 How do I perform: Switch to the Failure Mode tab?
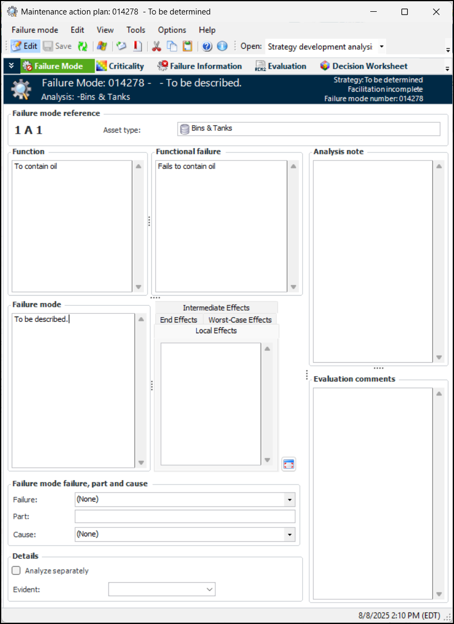(x=58, y=66)
